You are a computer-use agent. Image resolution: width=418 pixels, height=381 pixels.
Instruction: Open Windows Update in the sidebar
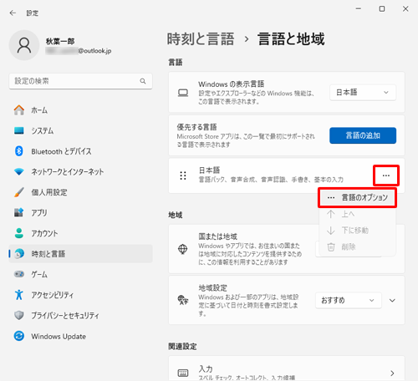coord(81,337)
